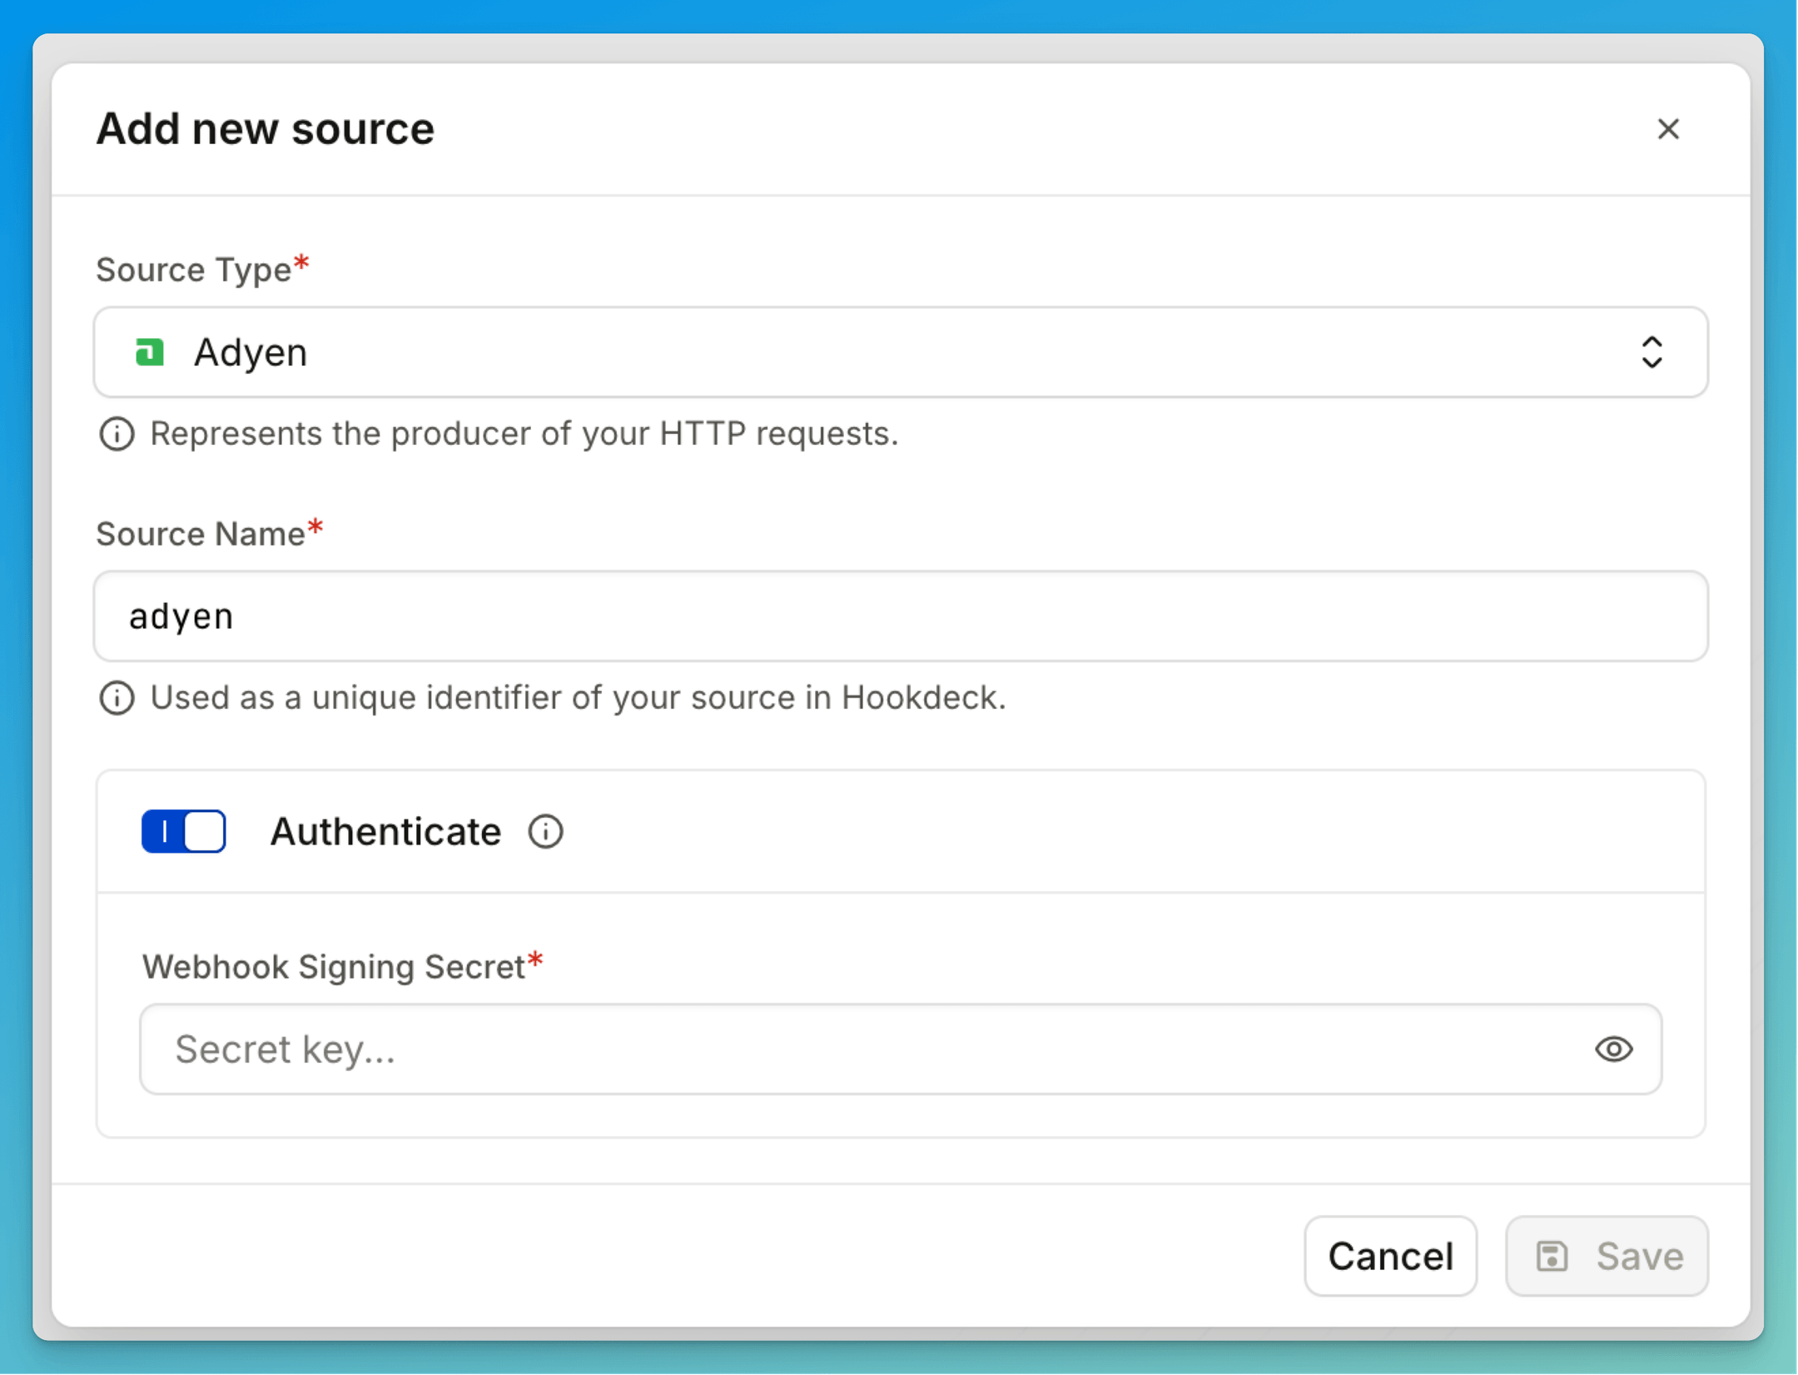Click the info icon beside Authenticate
Image resolution: width=1798 pixels, height=1375 pixels.
pos(545,830)
